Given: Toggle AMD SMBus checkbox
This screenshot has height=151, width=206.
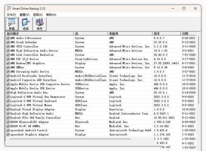Looking at the screenshot, I should tap(8, 67).
